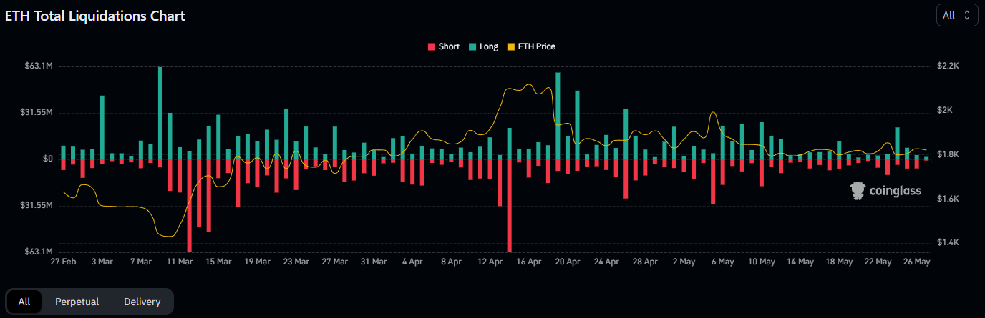Viewport: 985px width, 318px height.
Task: Toggle the Long series in legend
Action: point(489,46)
